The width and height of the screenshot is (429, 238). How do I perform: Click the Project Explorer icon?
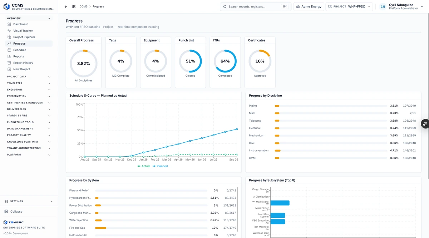tap(9, 37)
